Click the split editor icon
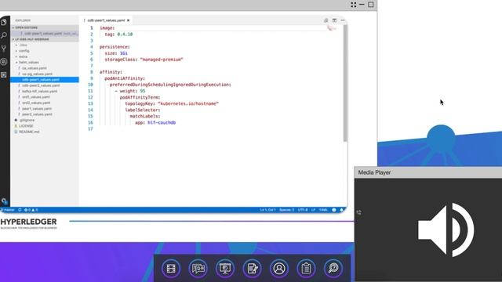This screenshot has height=282, width=502. tap(334, 20)
